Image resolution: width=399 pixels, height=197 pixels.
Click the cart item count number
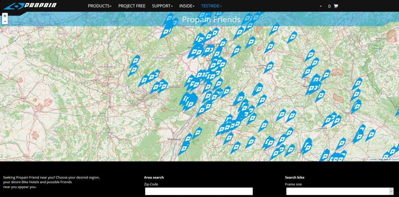pos(329,6)
